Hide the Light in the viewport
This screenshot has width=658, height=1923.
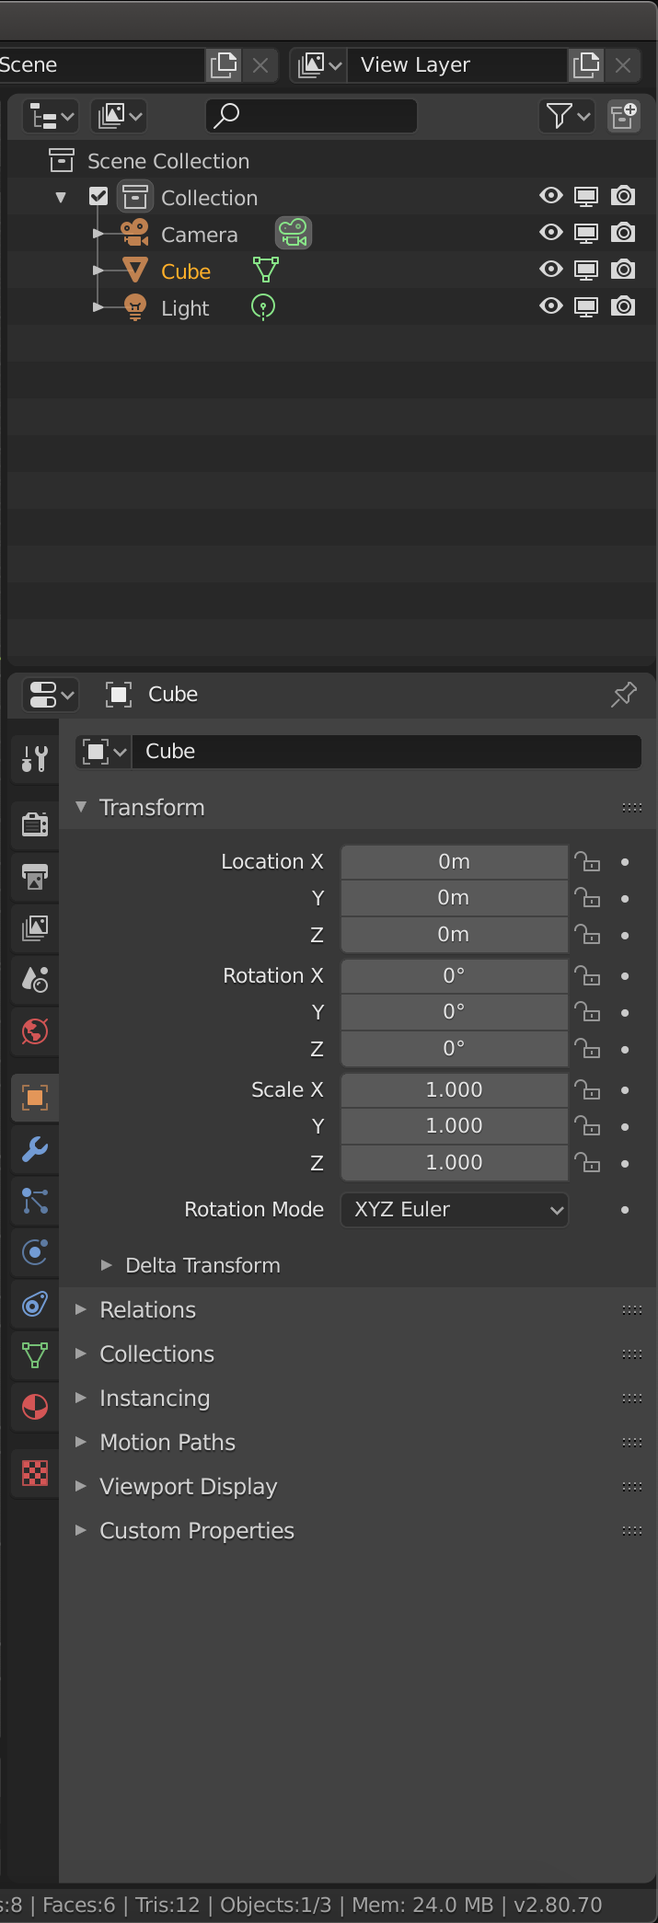(x=550, y=306)
